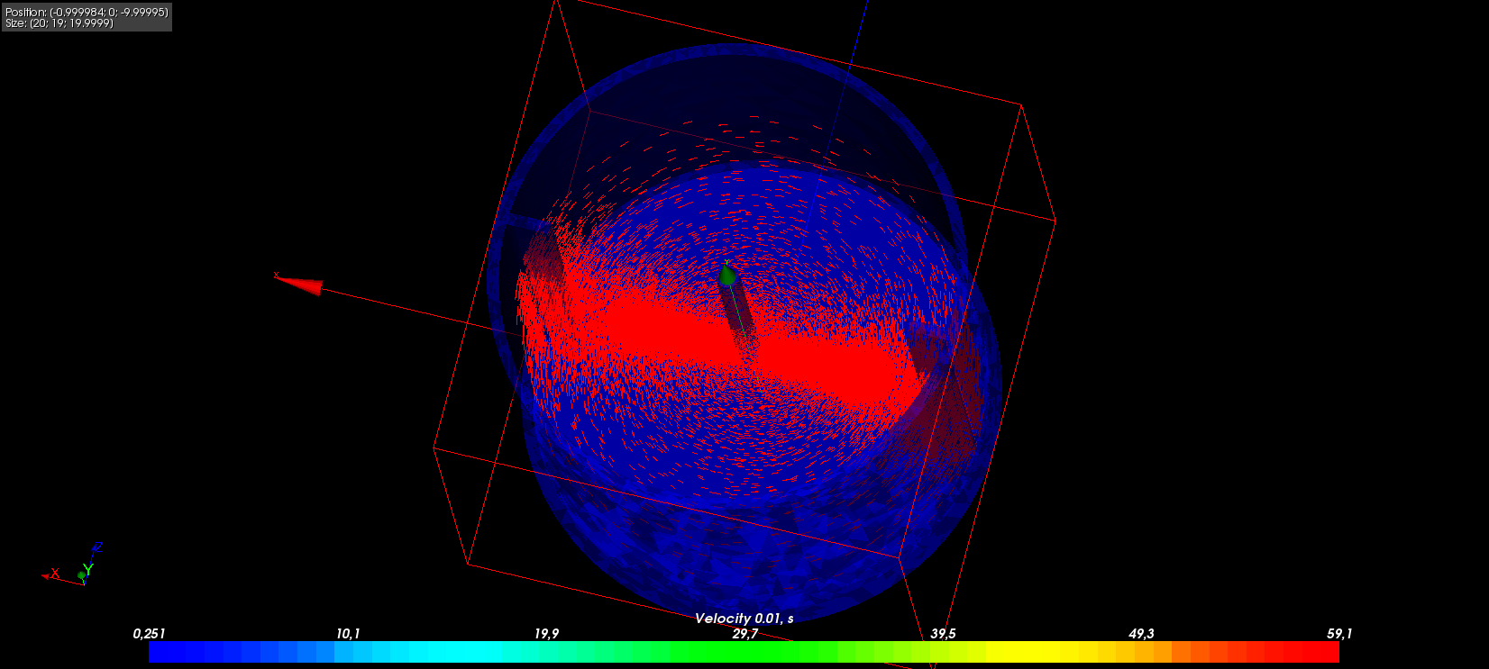Click the 59,1 maximum legend value

[1338, 634]
